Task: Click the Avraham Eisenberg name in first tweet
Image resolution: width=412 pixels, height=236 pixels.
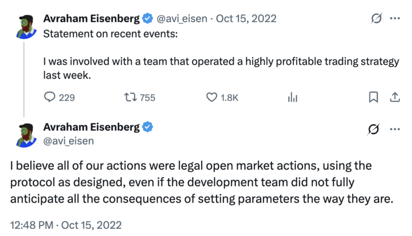Action: [92, 19]
